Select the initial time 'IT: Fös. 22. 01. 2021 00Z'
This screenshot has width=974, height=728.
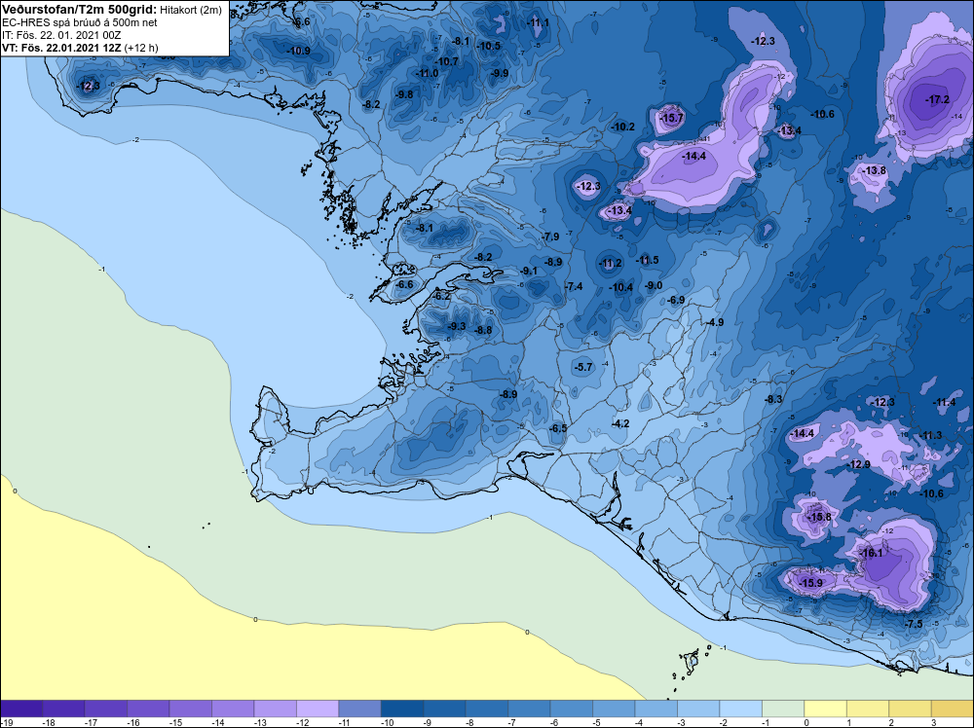point(61,35)
